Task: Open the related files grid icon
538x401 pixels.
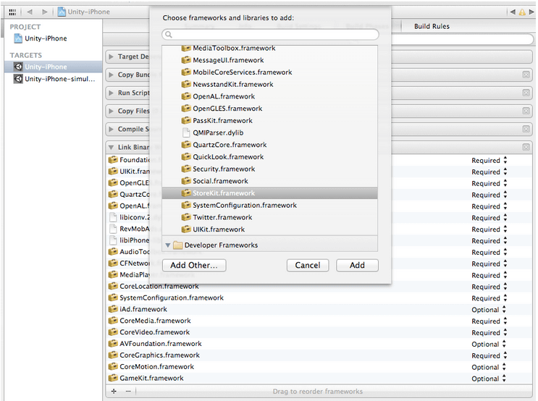Action: (12, 12)
